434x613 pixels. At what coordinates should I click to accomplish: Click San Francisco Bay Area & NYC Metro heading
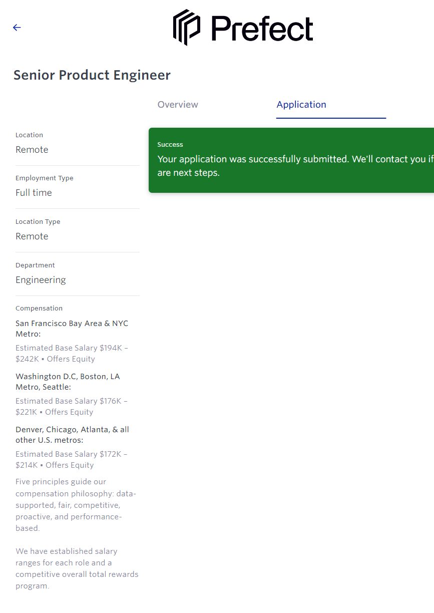72,329
